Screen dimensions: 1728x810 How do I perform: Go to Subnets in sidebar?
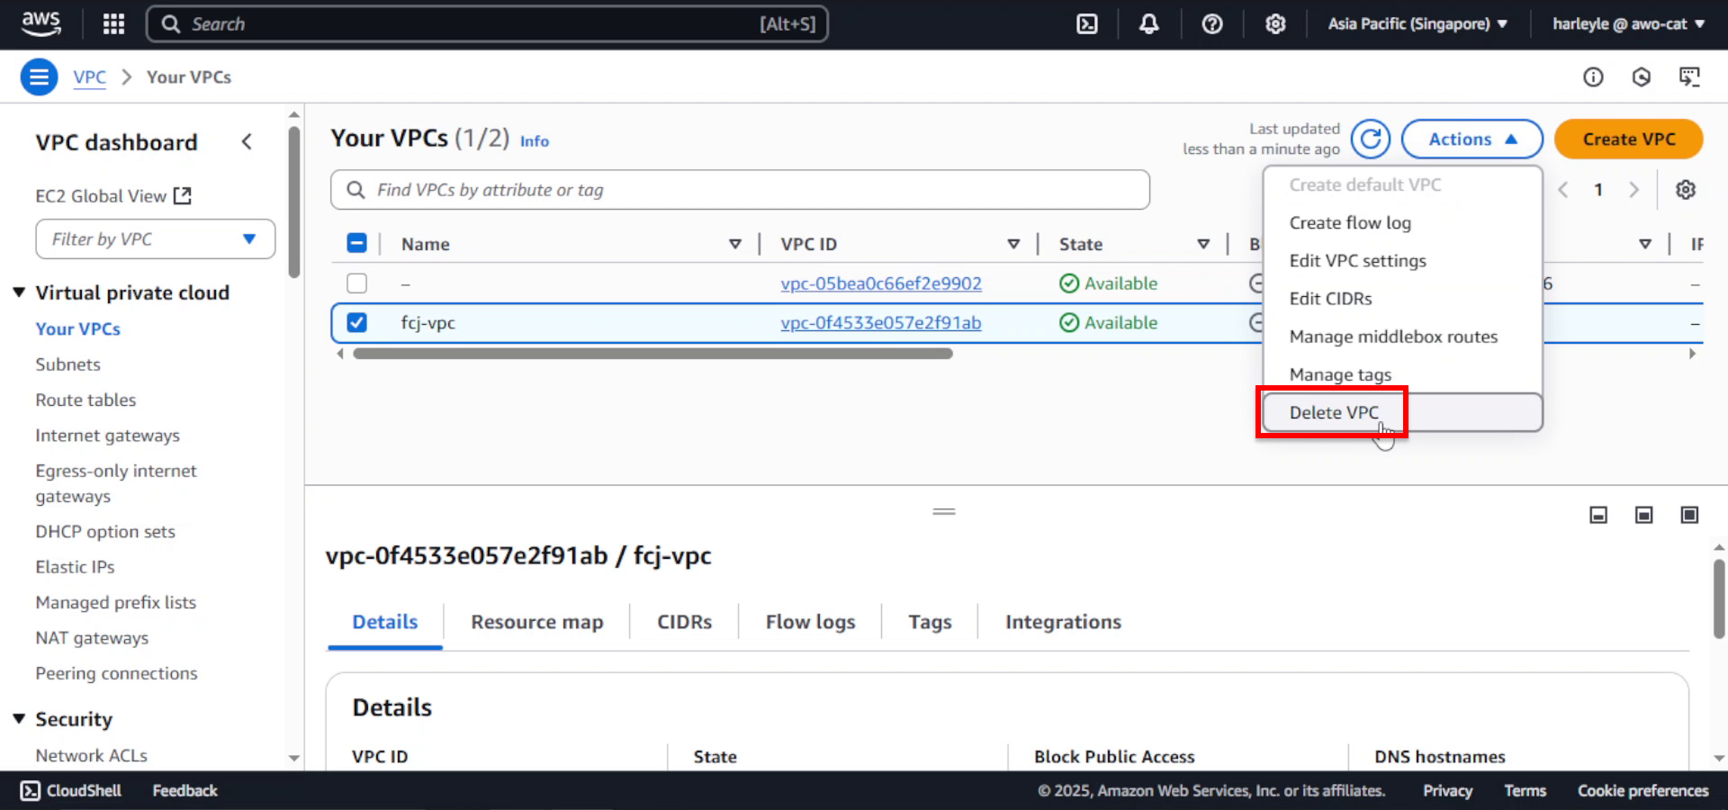pyautogui.click(x=68, y=364)
